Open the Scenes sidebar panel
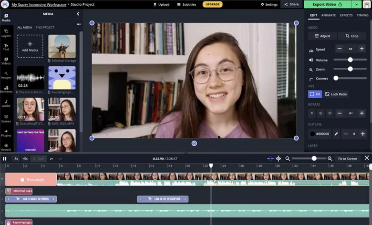Image resolution: width=372 pixels, height=225 pixels. 6,119
